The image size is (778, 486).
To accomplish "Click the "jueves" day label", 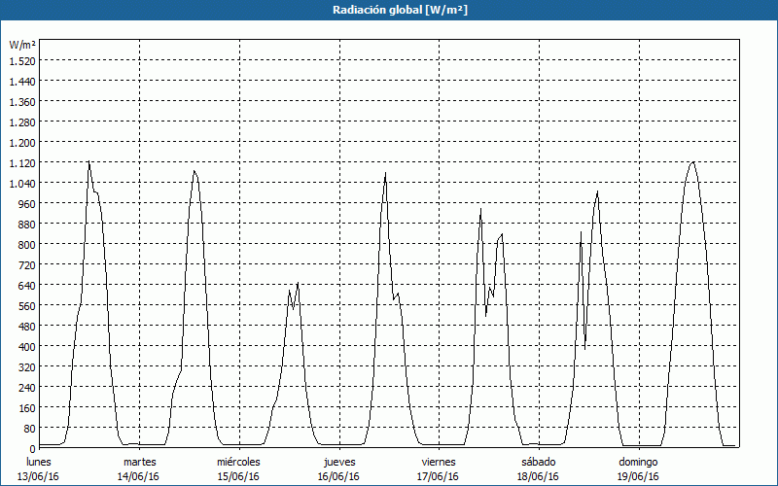I will pyautogui.click(x=338, y=462).
